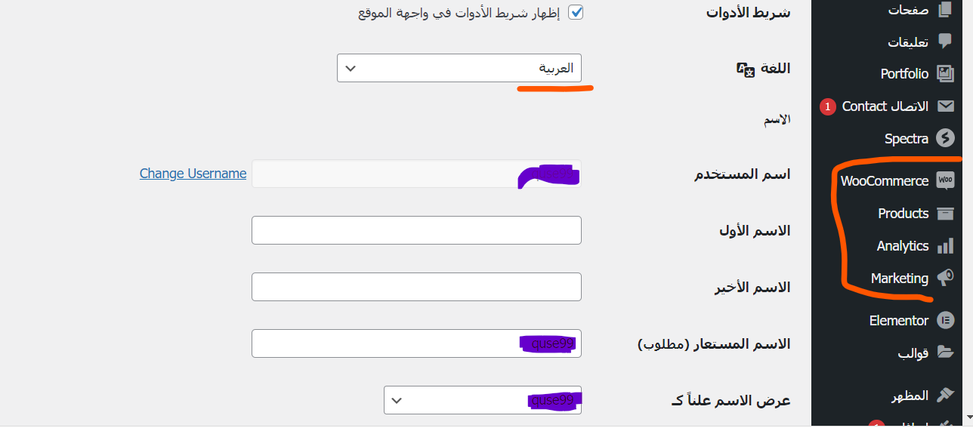The width and height of the screenshot is (973, 428).
Task: Click the Change Username link
Action: click(x=193, y=174)
